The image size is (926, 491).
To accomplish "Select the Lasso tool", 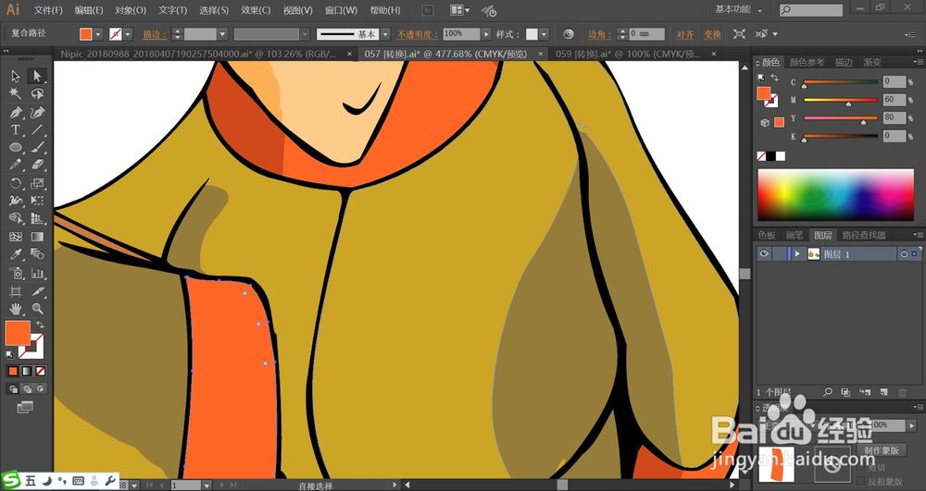I will [x=37, y=93].
